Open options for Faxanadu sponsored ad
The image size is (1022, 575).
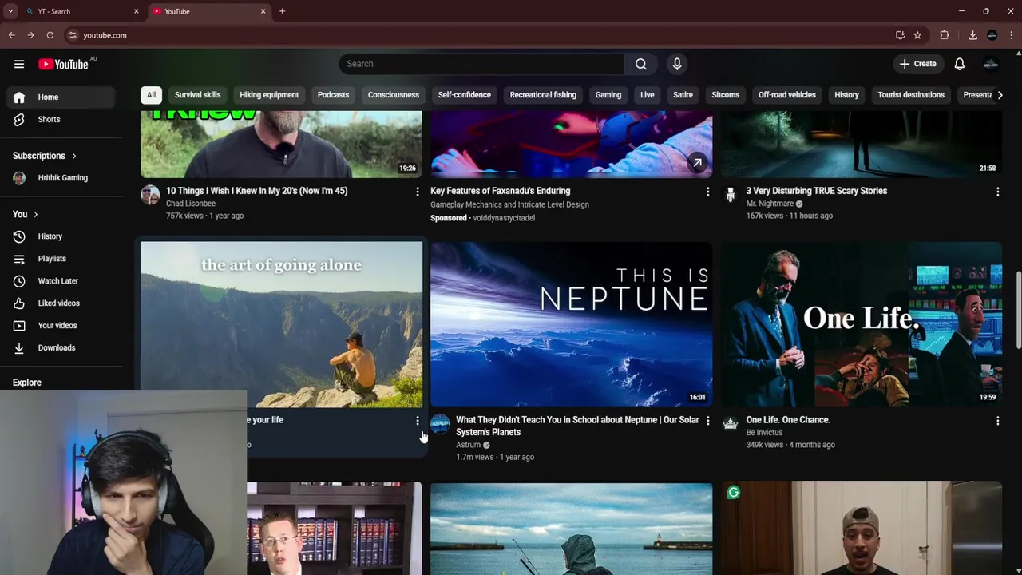(x=707, y=192)
